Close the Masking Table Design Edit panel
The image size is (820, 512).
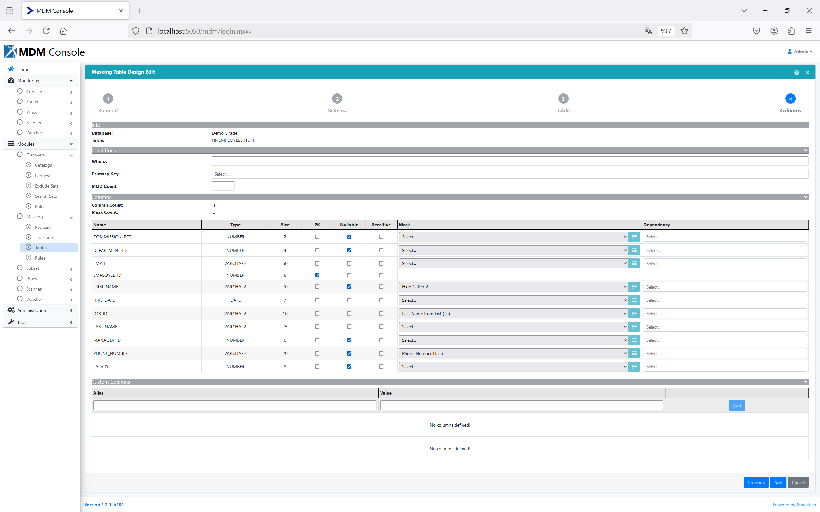coord(808,72)
